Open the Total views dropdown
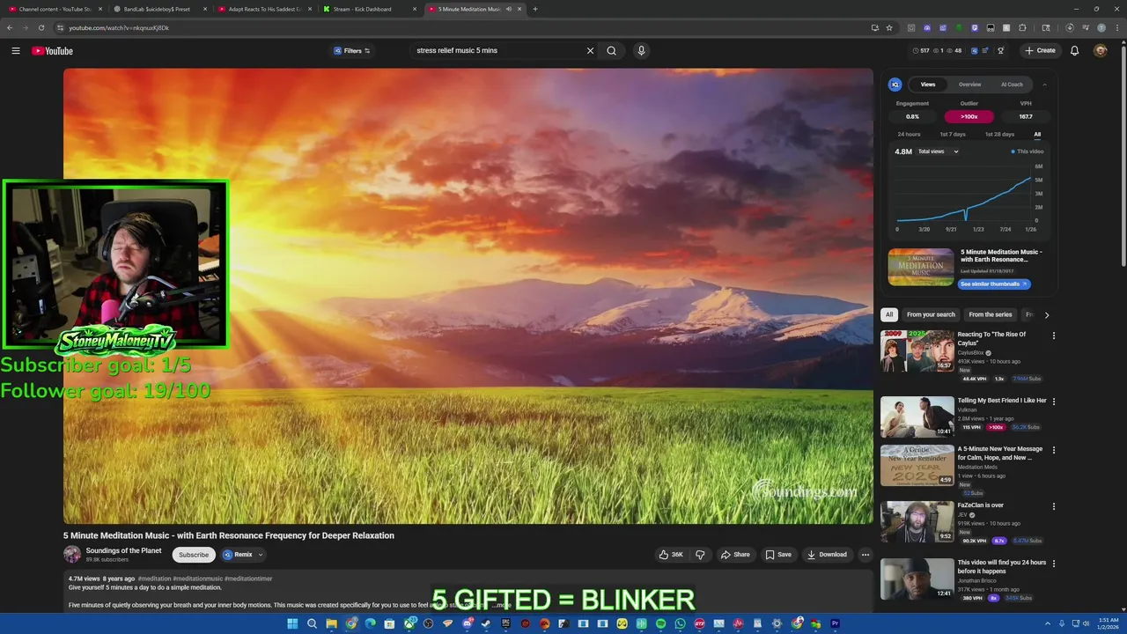The image size is (1127, 634). [939, 151]
